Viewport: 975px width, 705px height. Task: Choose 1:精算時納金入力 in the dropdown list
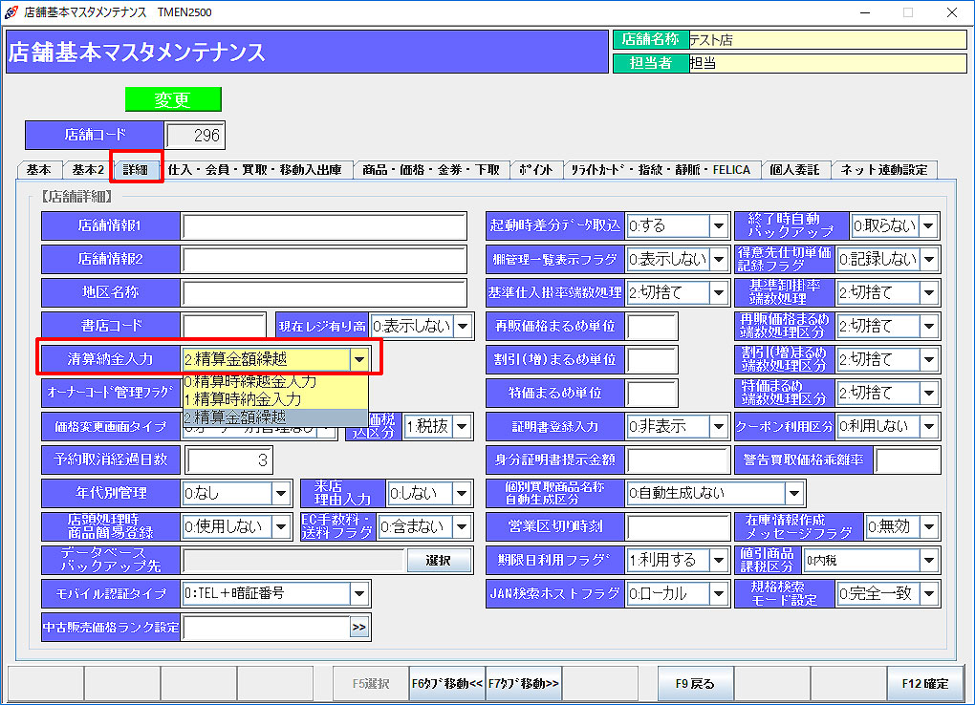[x=243, y=399]
